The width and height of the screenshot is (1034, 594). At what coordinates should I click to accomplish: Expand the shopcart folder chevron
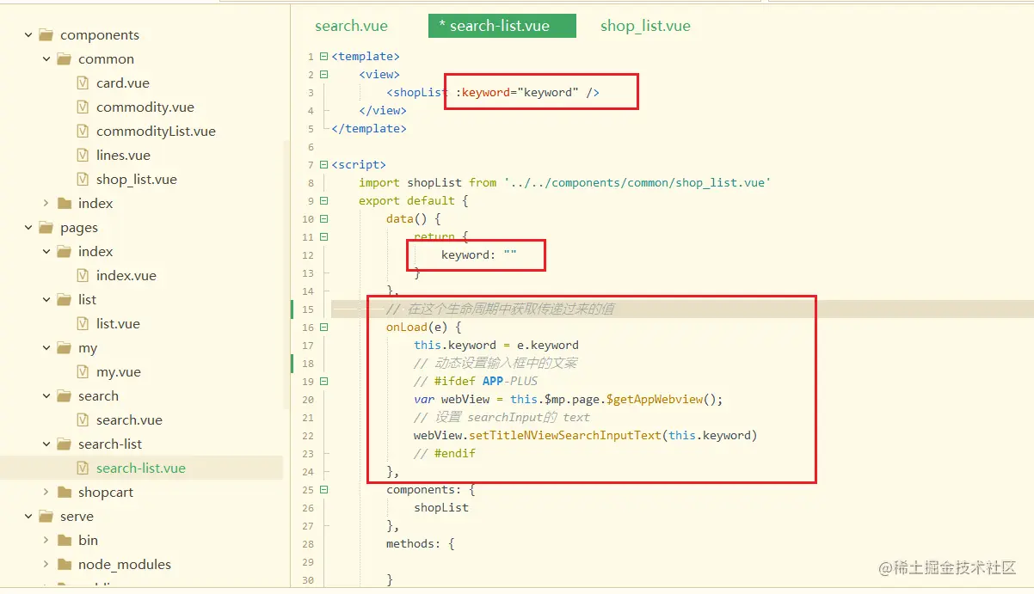pos(46,493)
